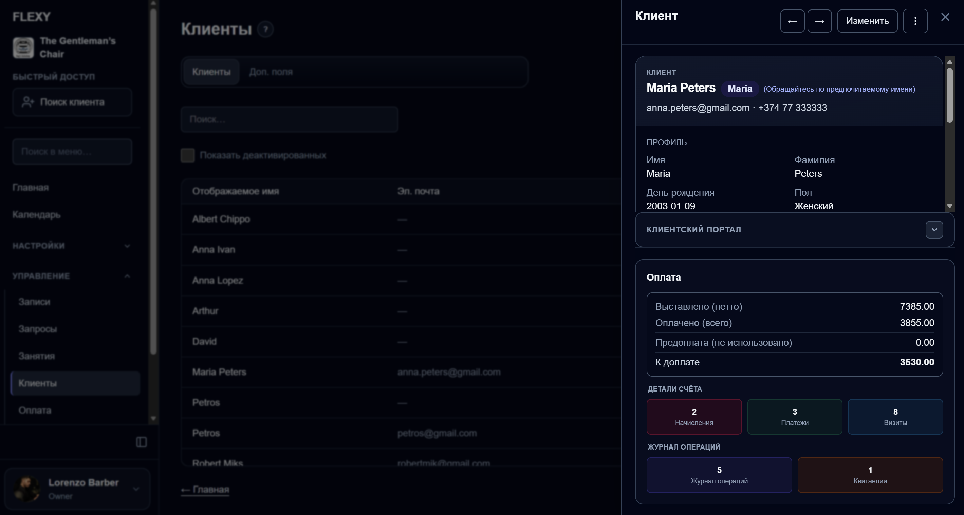Screen dimensions: 964x515
Task: Close the Клиент side panel
Action: [945, 17]
